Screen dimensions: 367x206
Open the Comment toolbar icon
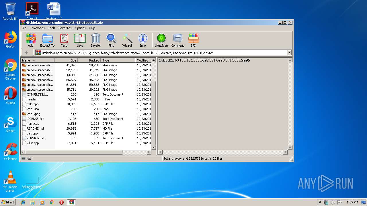pyautogui.click(x=177, y=40)
